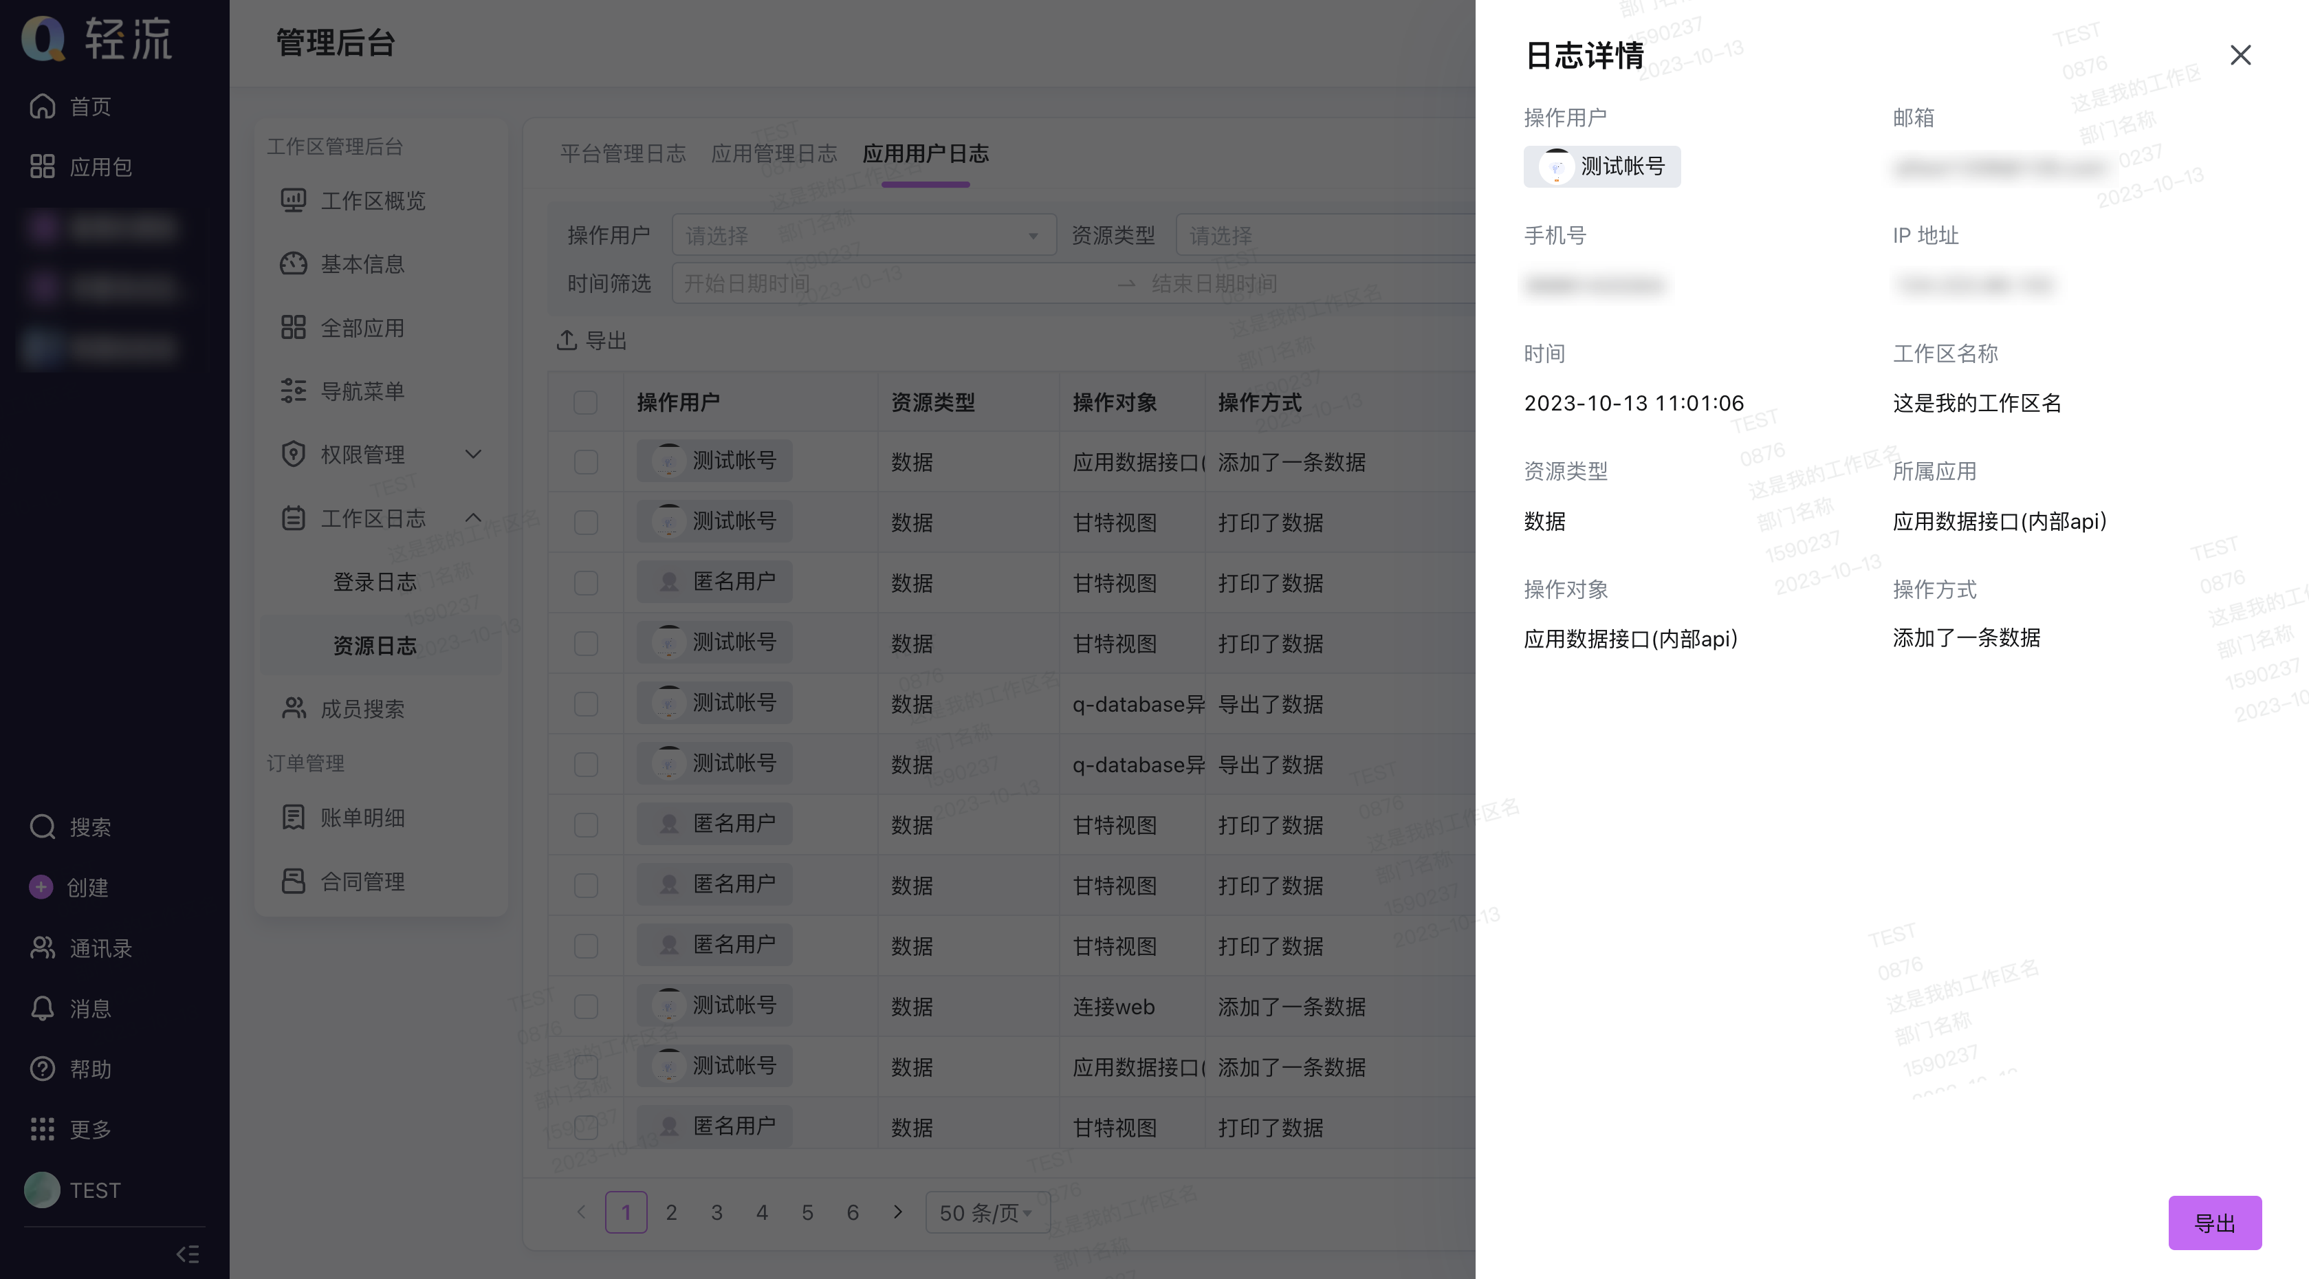Toggle the table header select-all checkbox

click(585, 402)
